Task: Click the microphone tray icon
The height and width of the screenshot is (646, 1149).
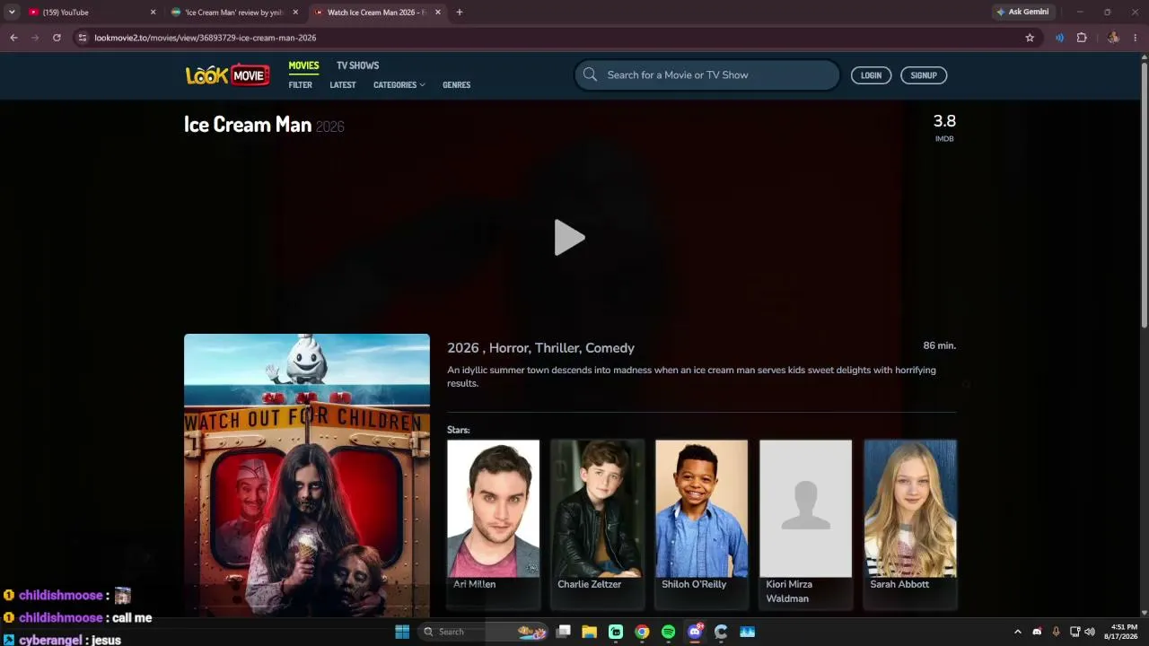Action: pos(1056,632)
